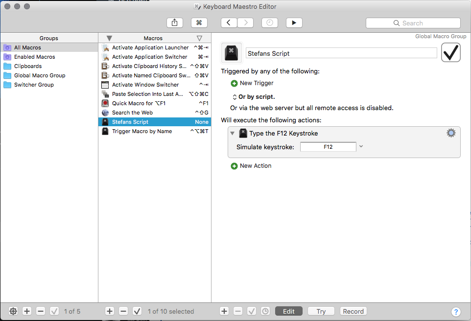Click the command-key toolbar button
471x321 pixels.
click(x=199, y=23)
